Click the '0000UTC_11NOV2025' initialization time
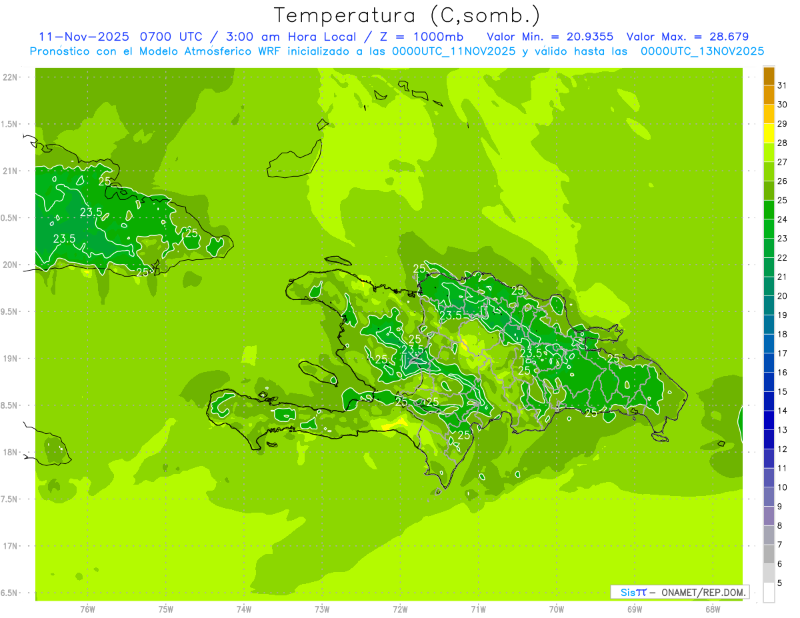 454,51
